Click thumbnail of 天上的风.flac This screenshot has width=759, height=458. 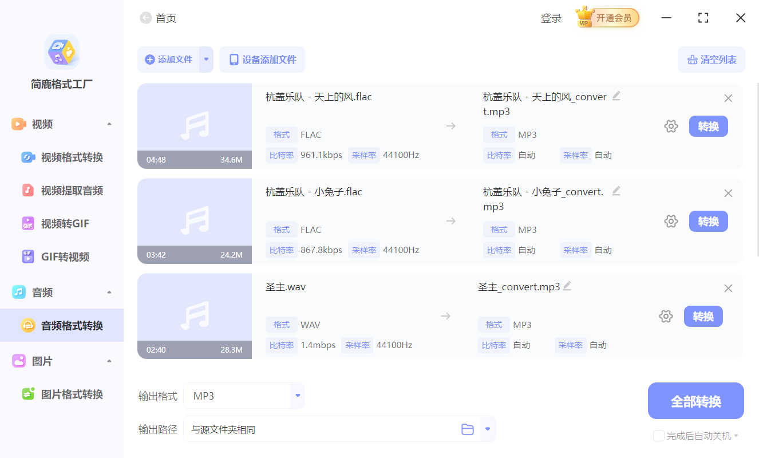(x=195, y=126)
